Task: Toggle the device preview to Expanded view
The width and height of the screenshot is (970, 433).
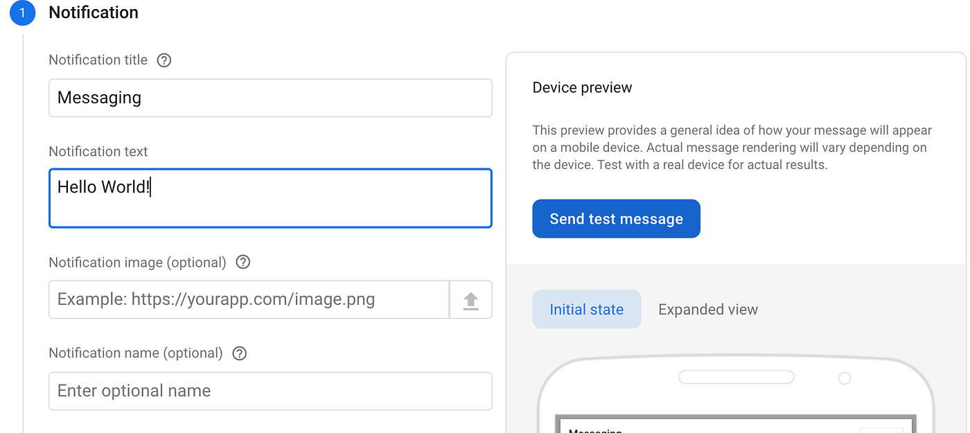Action: (708, 309)
